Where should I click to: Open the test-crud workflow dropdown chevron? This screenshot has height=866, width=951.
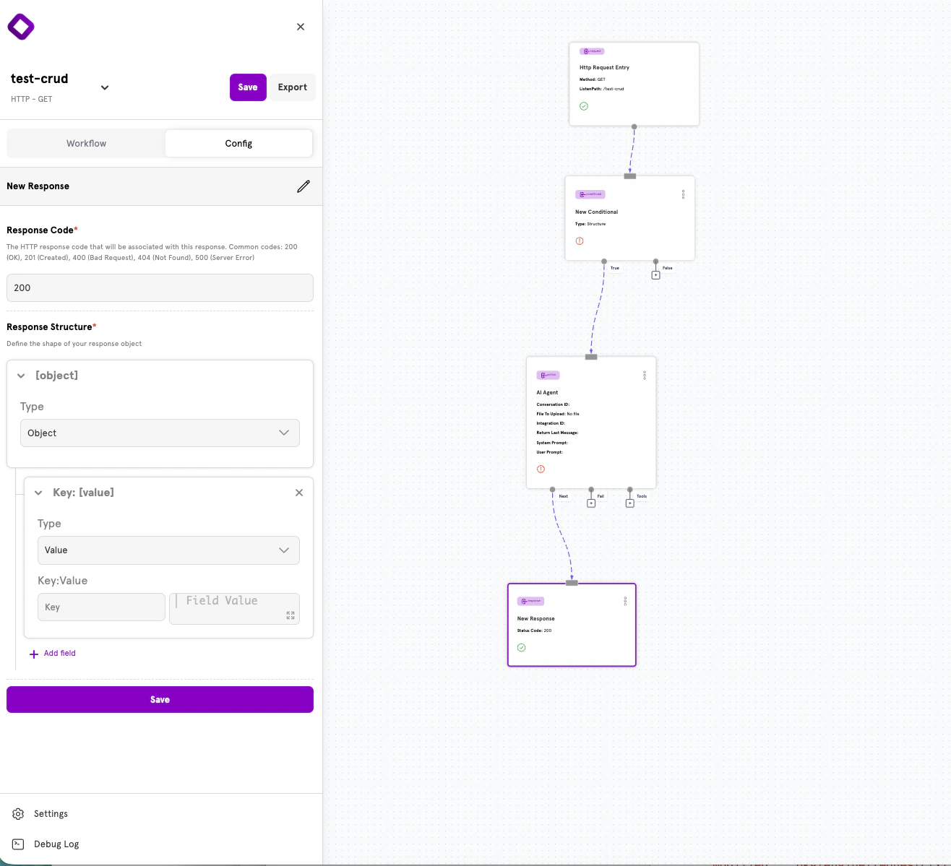[x=105, y=87]
